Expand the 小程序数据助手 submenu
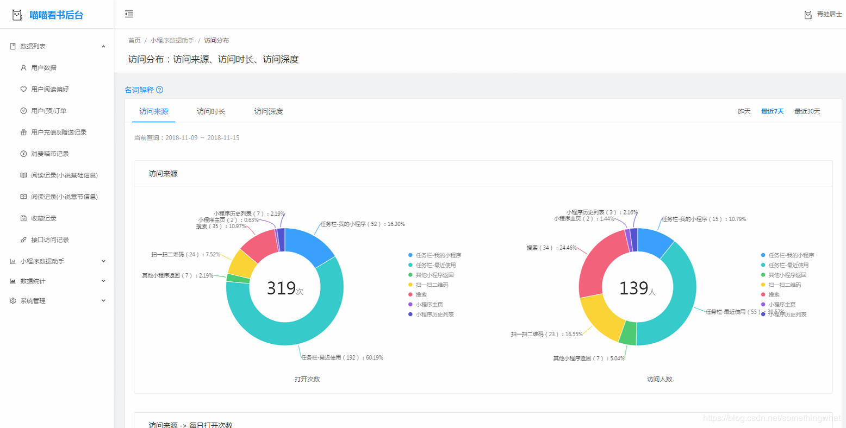 pyautogui.click(x=57, y=261)
